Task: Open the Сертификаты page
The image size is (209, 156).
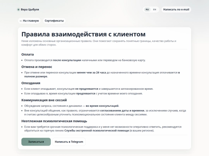Action: pos(54,21)
